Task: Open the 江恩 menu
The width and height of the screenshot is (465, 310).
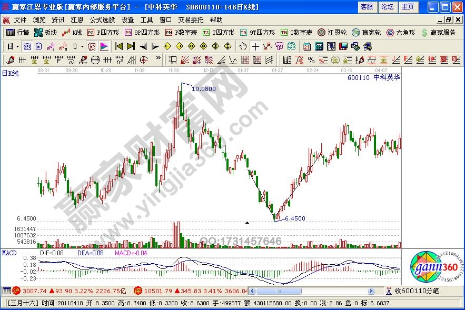Action: pos(77,20)
